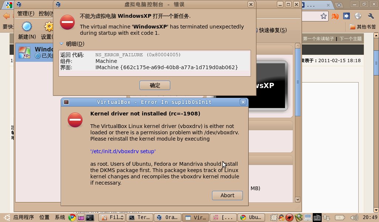Click the 确定 button in the error dialog
This screenshot has width=379, height=222.
155,85
